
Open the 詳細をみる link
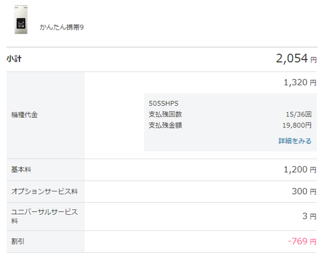(295, 141)
